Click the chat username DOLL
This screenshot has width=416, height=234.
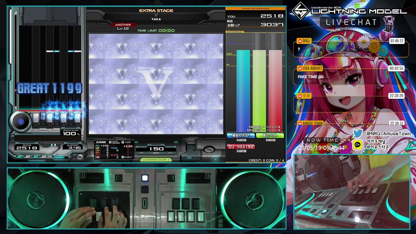tap(306, 41)
